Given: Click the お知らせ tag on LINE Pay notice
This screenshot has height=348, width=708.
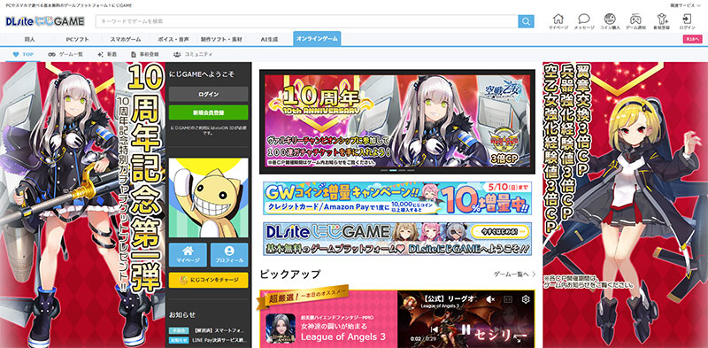Looking at the screenshot, I should (180, 340).
